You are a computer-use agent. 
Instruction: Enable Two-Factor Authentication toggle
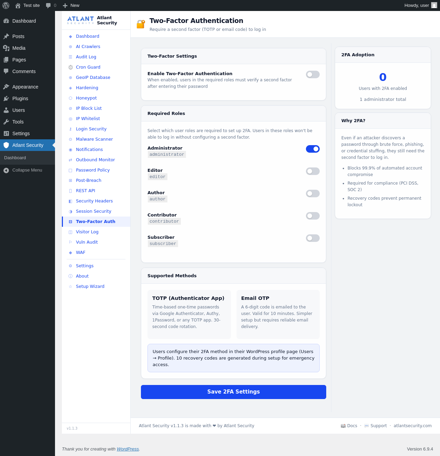(313, 74)
